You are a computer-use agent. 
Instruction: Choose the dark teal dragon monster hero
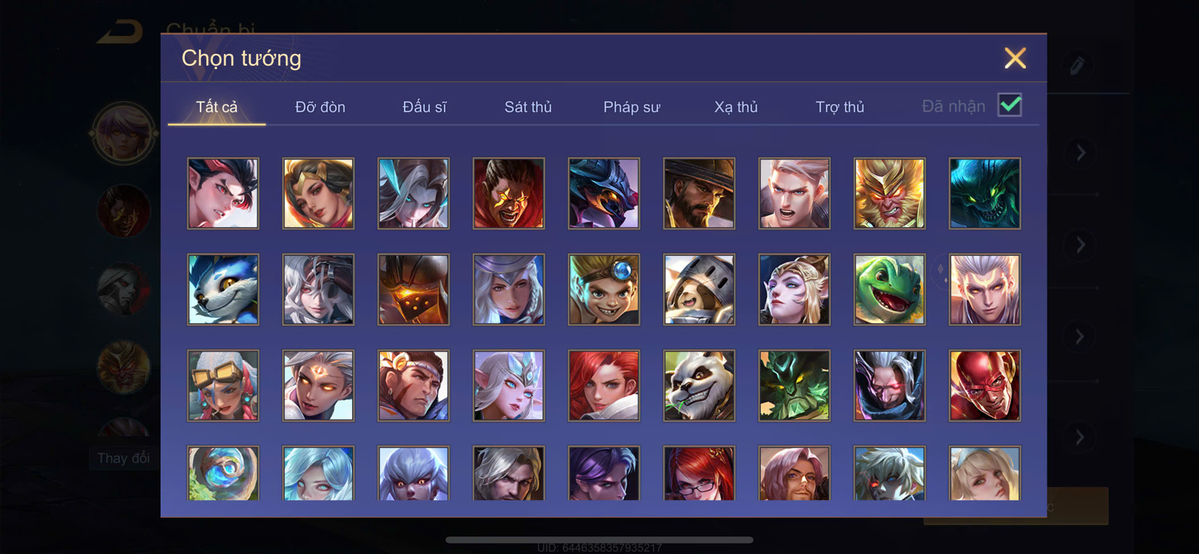tap(984, 193)
